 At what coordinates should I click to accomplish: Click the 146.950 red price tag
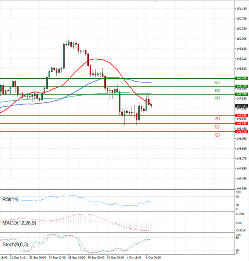(241, 115)
